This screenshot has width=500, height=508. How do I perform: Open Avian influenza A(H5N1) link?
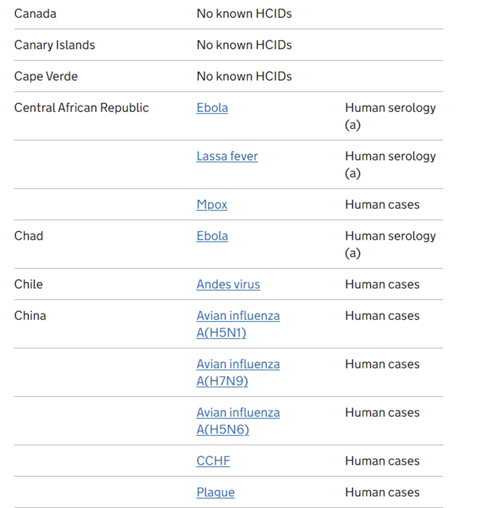tap(237, 324)
